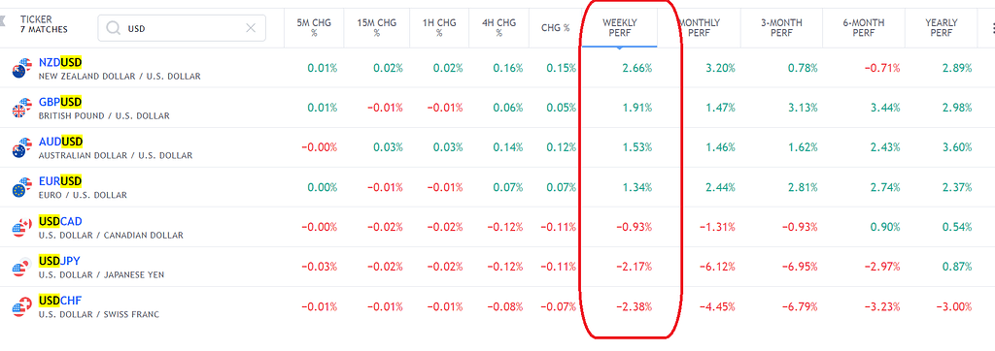This screenshot has height=351, width=995.
Task: Sort by Yearly Perf column header
Action: pyautogui.click(x=941, y=28)
